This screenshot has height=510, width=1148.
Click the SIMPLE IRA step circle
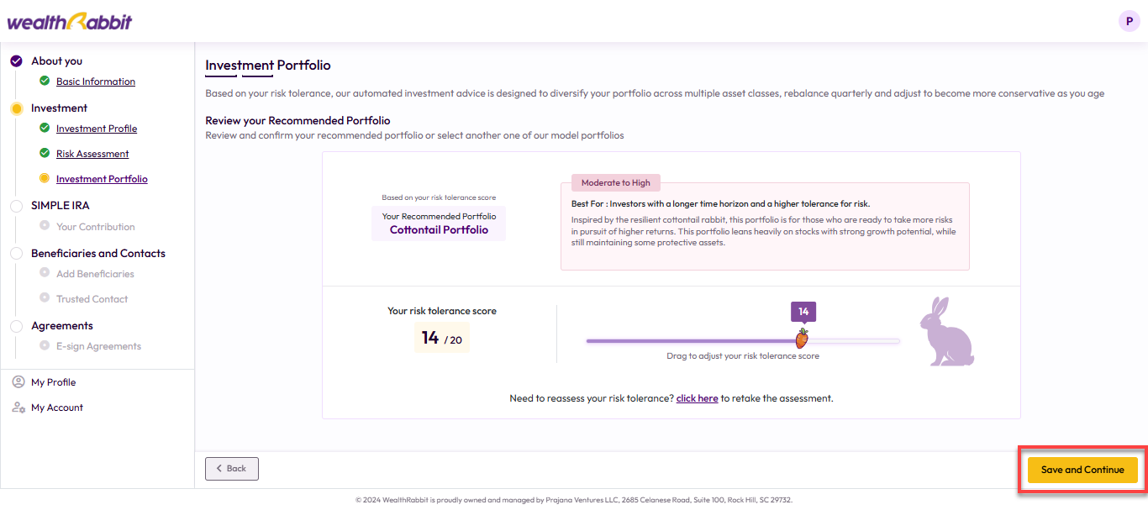[x=16, y=206]
